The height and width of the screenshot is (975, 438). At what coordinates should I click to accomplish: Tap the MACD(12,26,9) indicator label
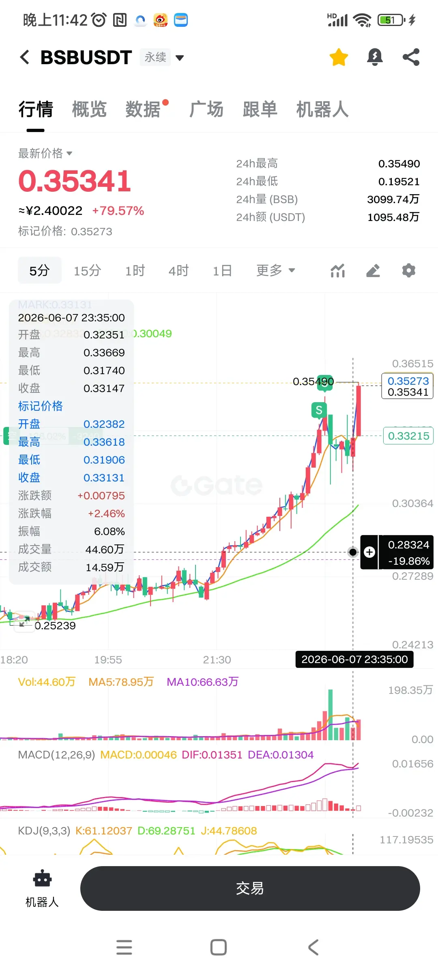tap(56, 755)
